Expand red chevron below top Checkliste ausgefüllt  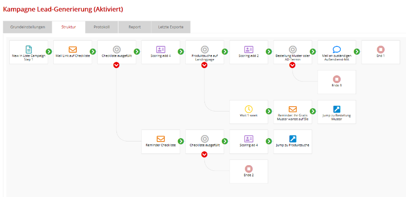coord(116,66)
